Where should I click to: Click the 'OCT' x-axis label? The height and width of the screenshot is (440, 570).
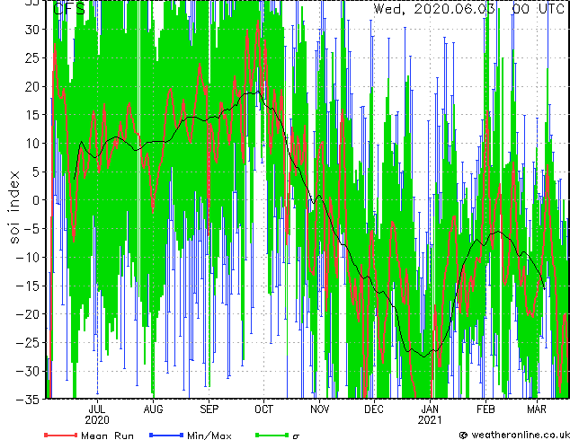(x=263, y=409)
